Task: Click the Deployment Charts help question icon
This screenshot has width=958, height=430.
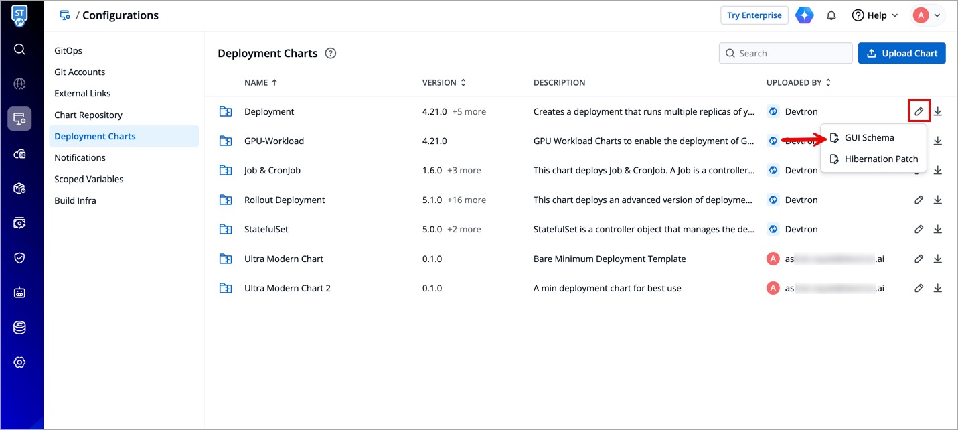Action: tap(330, 54)
